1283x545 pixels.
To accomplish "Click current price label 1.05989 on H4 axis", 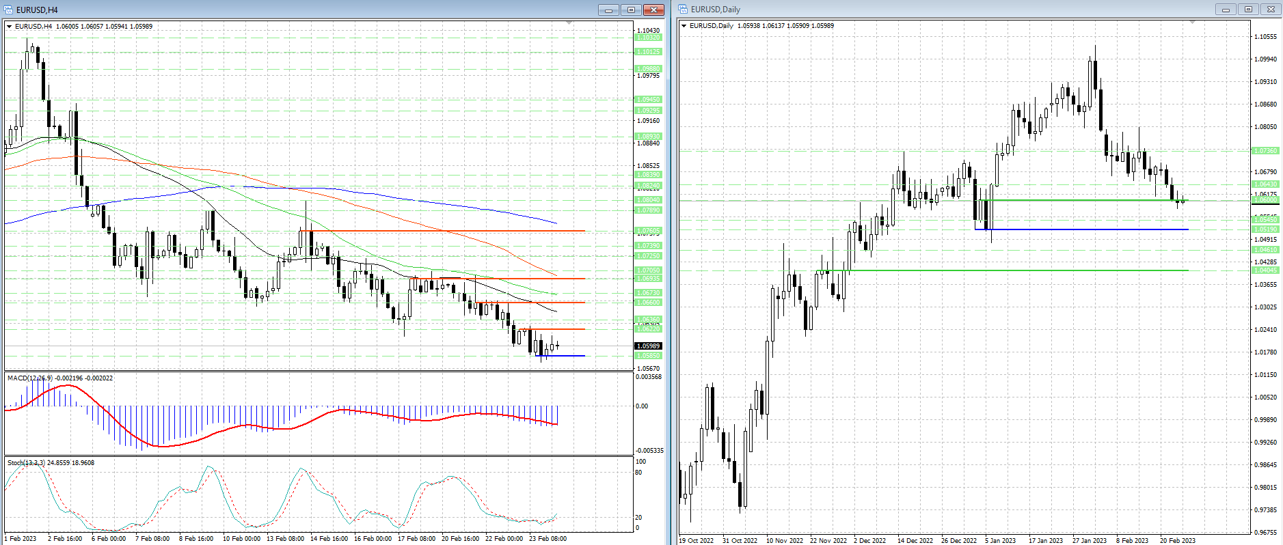I will tap(649, 346).
